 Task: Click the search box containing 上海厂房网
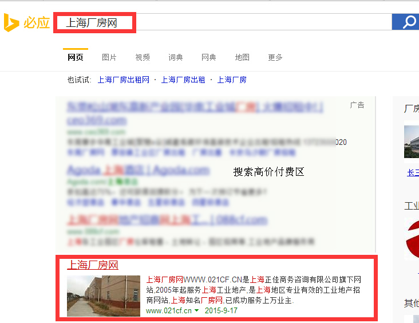tap(223, 22)
